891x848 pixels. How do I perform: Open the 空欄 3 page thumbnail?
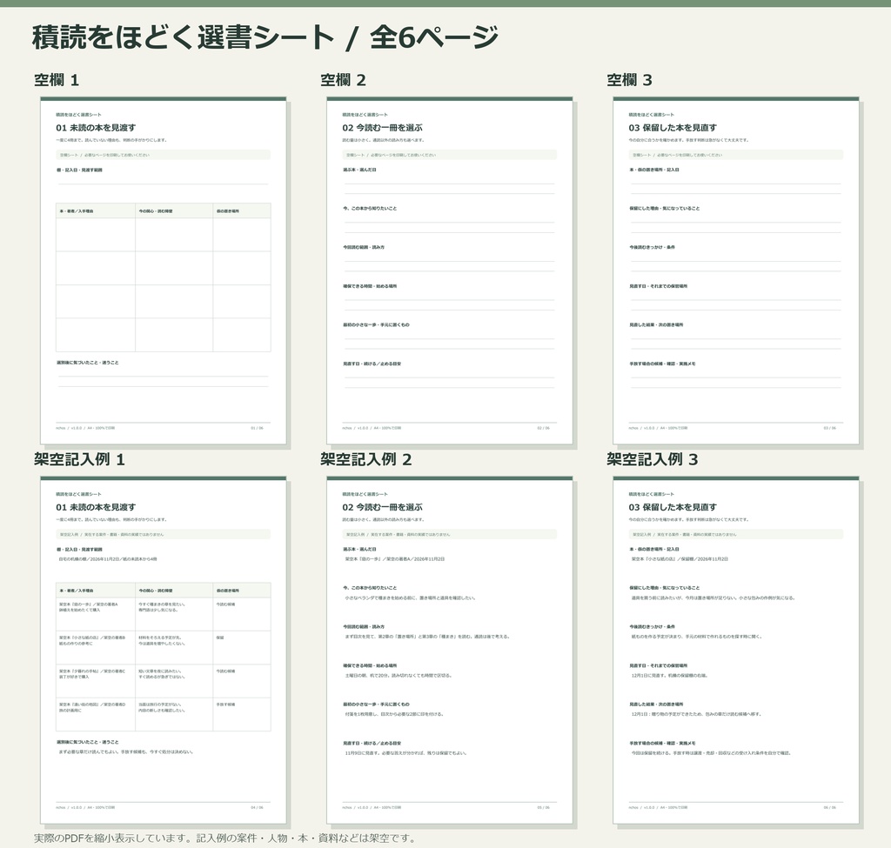(736, 270)
